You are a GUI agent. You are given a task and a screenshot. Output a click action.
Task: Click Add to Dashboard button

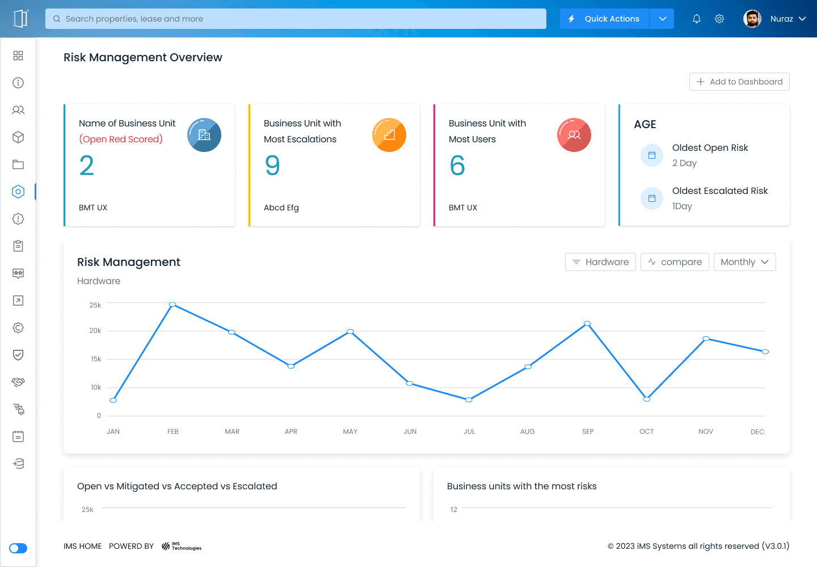(739, 82)
